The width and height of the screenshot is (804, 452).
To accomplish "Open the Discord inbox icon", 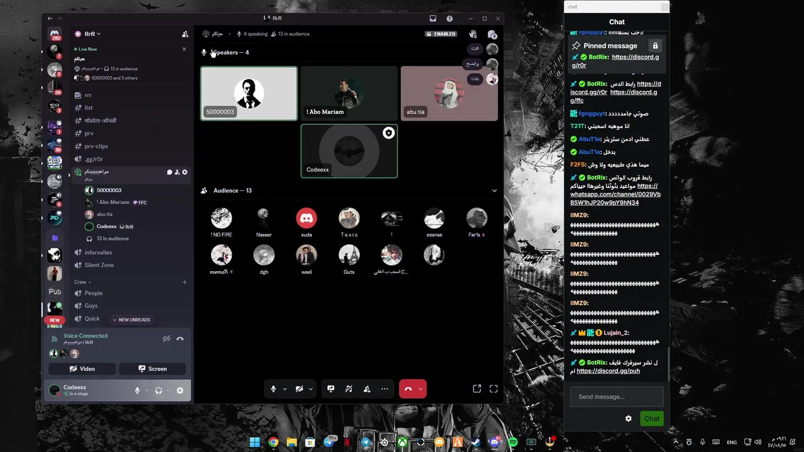I will pyautogui.click(x=433, y=18).
